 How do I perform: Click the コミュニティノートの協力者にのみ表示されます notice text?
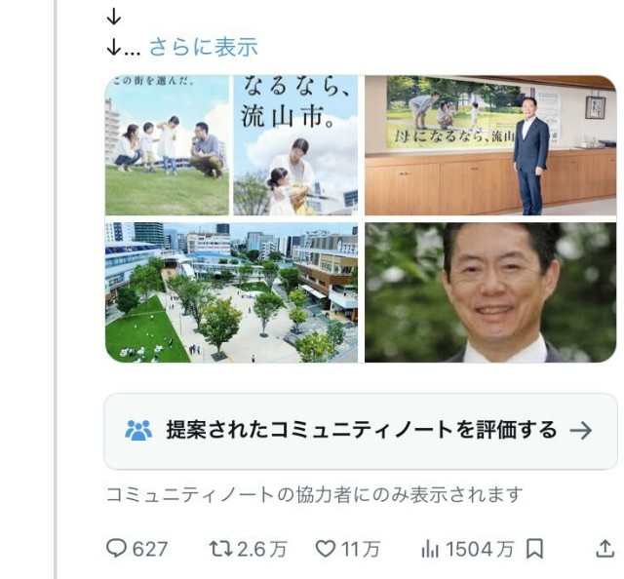click(x=314, y=494)
